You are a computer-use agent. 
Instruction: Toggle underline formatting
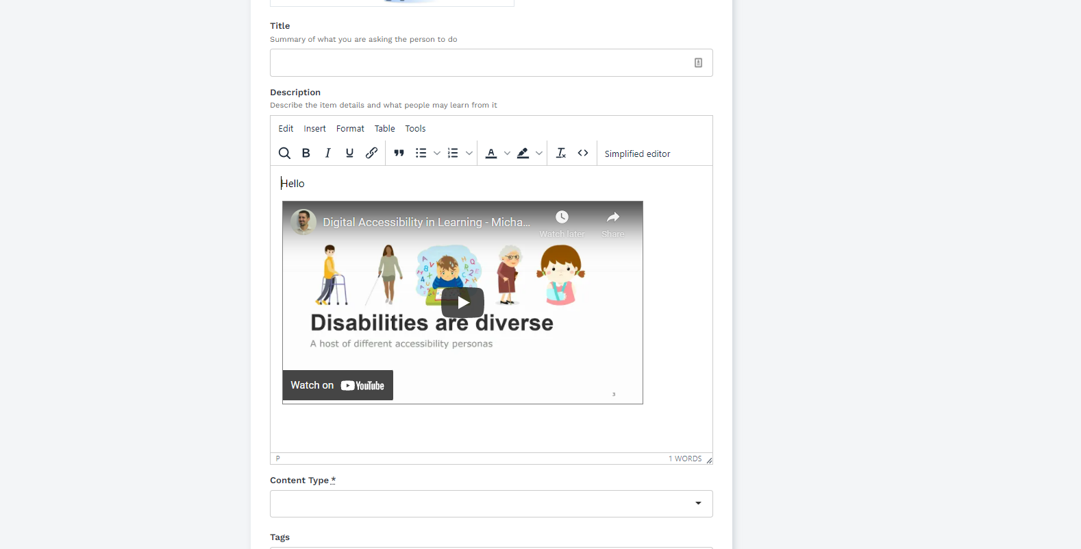[349, 153]
